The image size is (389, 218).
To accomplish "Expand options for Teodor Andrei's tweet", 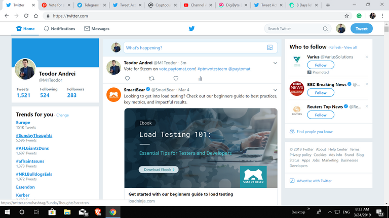I will pos(275,63).
